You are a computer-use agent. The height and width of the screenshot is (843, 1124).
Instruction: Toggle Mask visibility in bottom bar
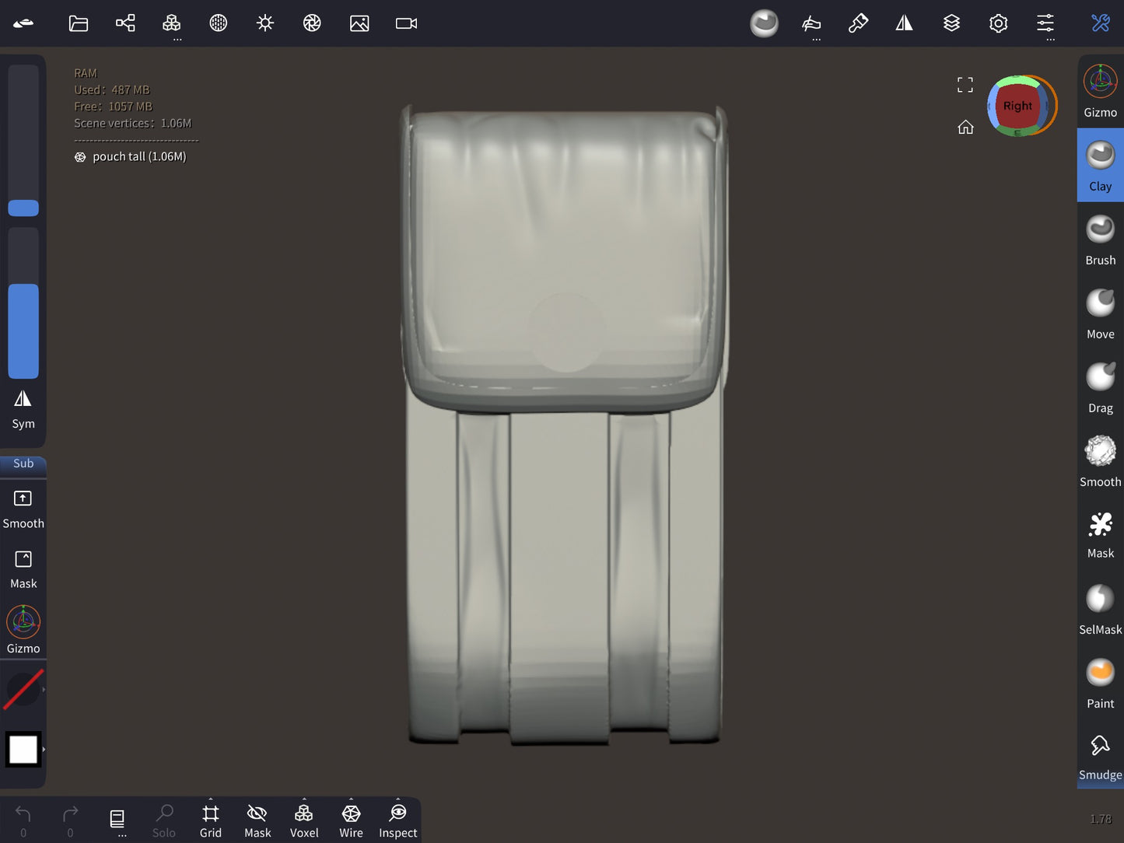(257, 820)
